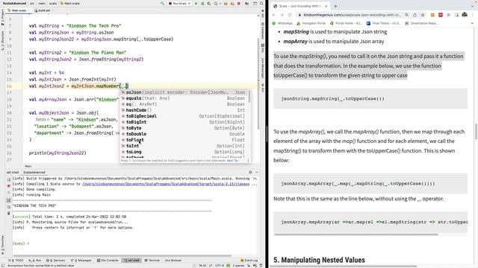Image resolution: width=478 pixels, height=268 pixels.
Task: Open the Dissertation Repo bookmark
Action: pyautogui.click(x=421, y=23)
